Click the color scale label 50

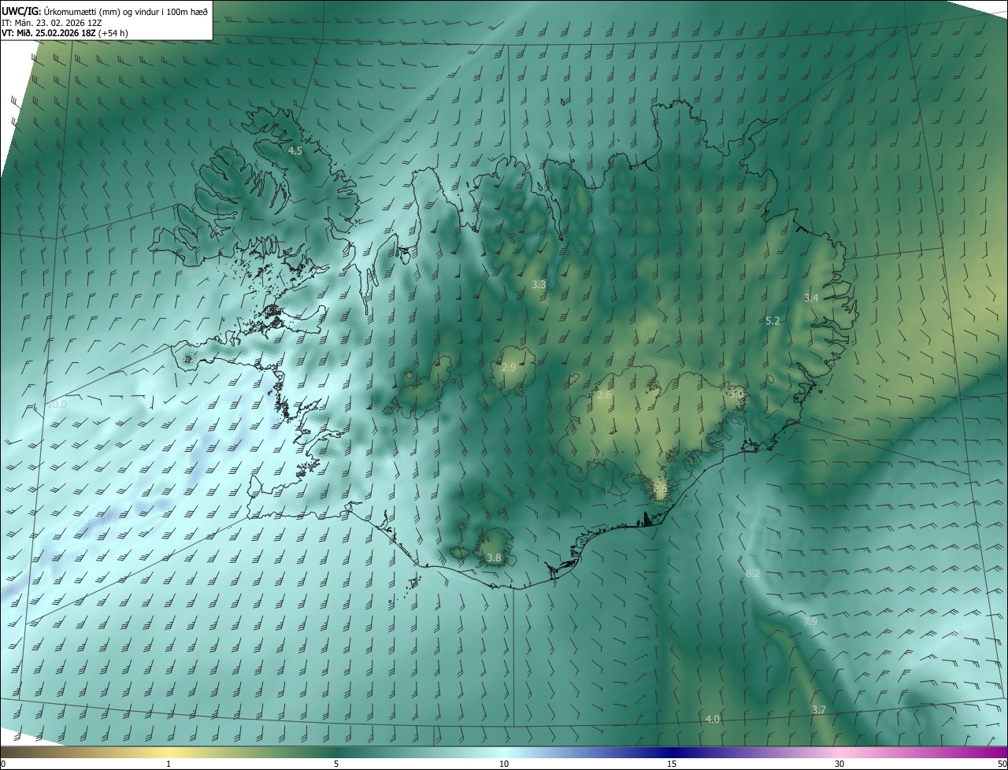[x=1002, y=764]
